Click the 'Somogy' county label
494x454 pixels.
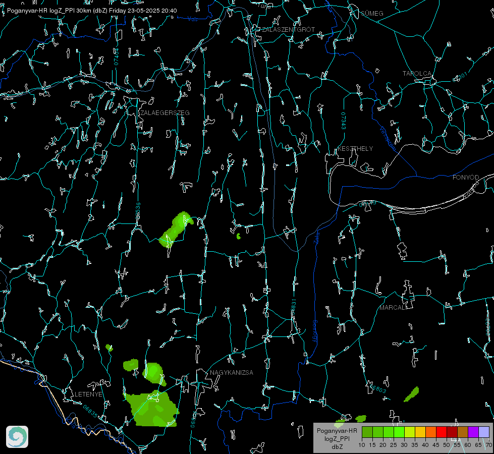click(314, 331)
